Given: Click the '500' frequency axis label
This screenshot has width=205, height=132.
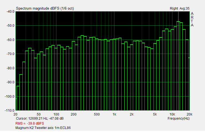Looking at the screenshot, I should (x=97, y=114).
